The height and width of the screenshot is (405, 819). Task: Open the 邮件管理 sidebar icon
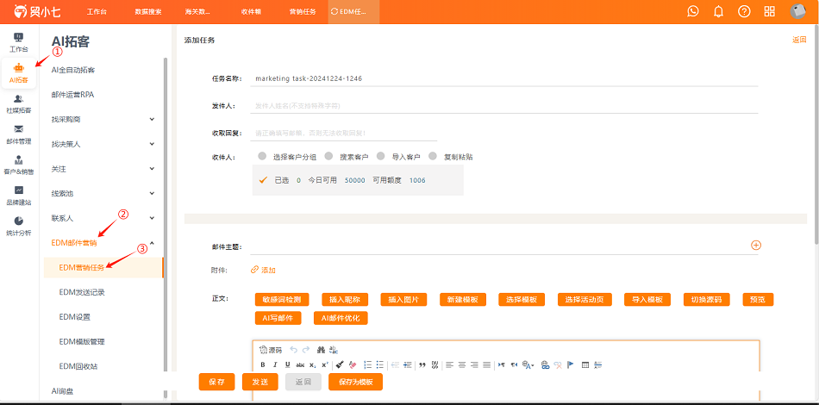click(18, 134)
